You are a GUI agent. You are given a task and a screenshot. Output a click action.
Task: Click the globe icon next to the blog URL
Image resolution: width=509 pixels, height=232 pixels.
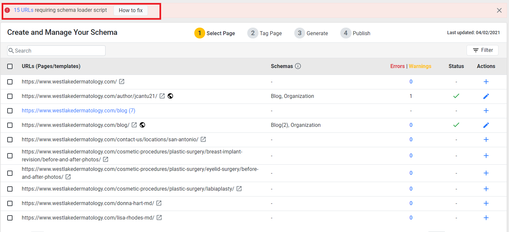pyautogui.click(x=142, y=125)
